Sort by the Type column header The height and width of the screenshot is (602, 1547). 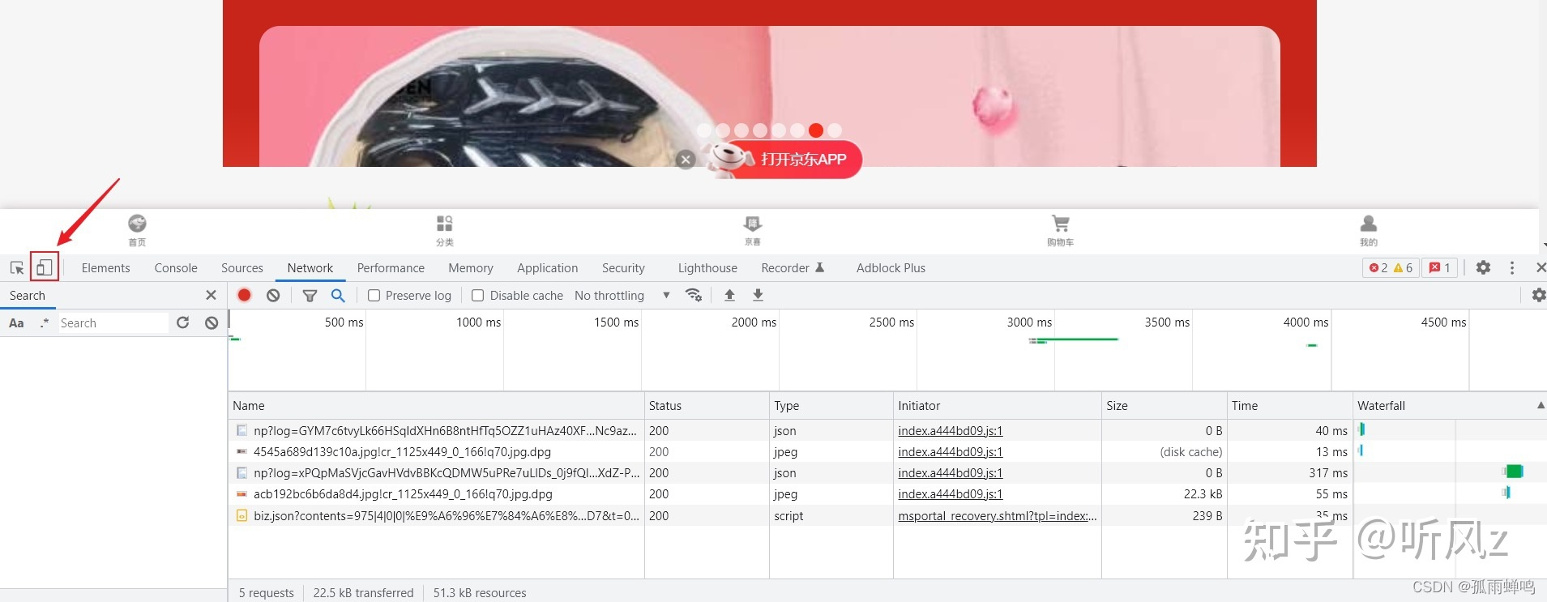pos(831,405)
